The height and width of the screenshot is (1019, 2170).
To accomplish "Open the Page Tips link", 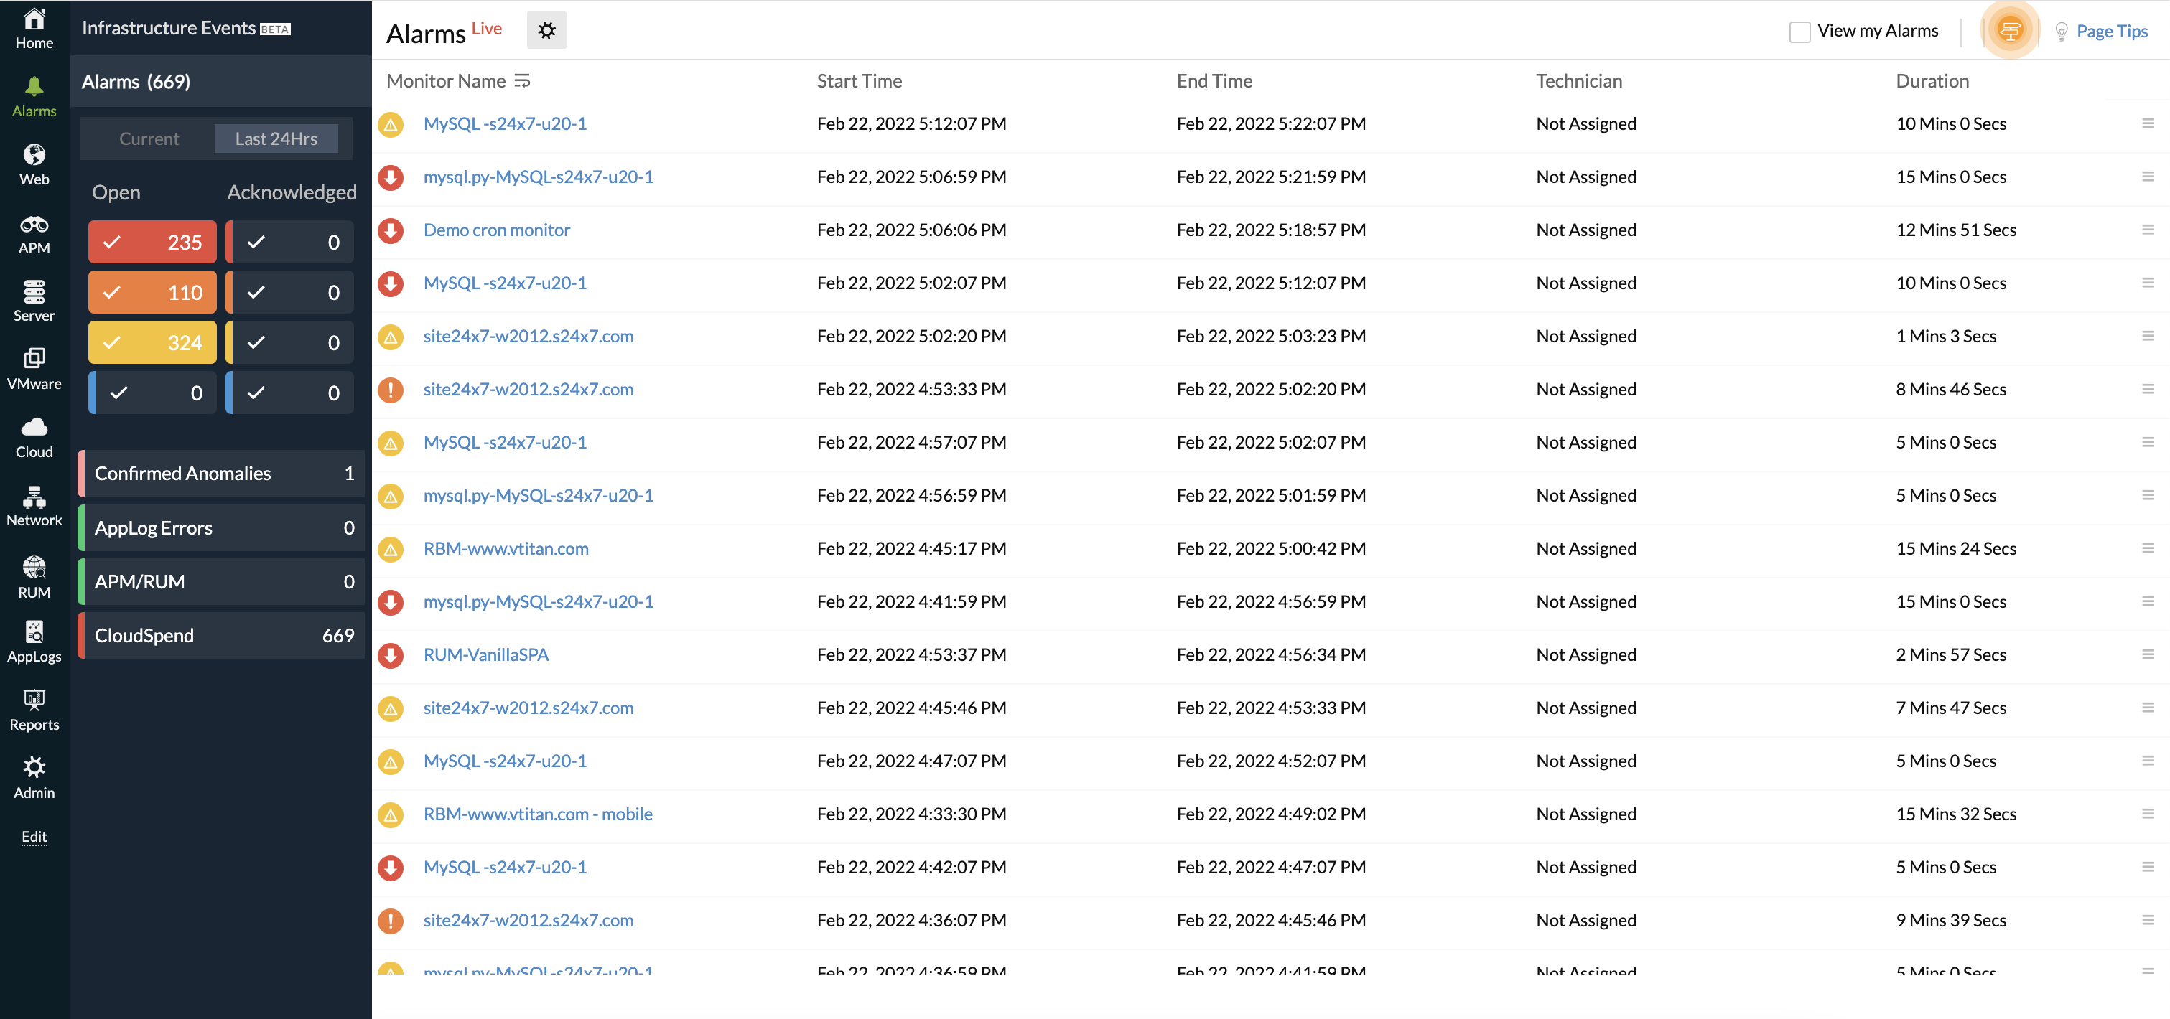I will tap(2111, 31).
